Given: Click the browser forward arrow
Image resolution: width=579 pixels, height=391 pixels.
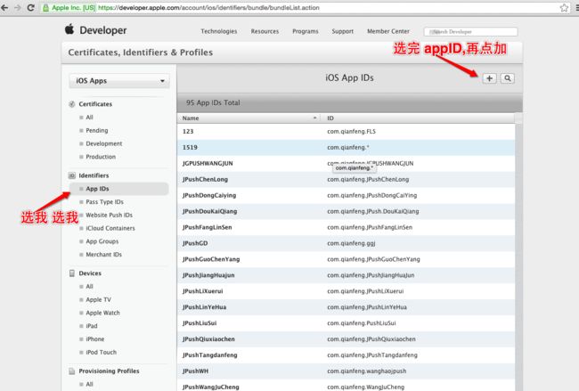Looking at the screenshot, I should click(x=18, y=8).
